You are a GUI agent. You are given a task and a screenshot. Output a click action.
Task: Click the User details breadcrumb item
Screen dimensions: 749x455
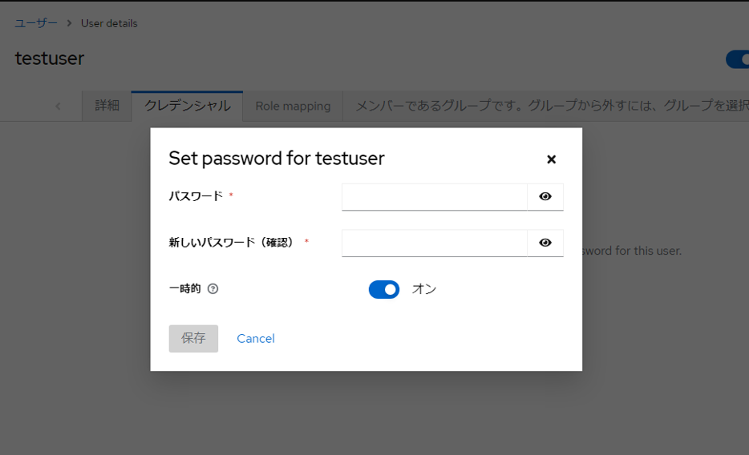[x=109, y=23]
